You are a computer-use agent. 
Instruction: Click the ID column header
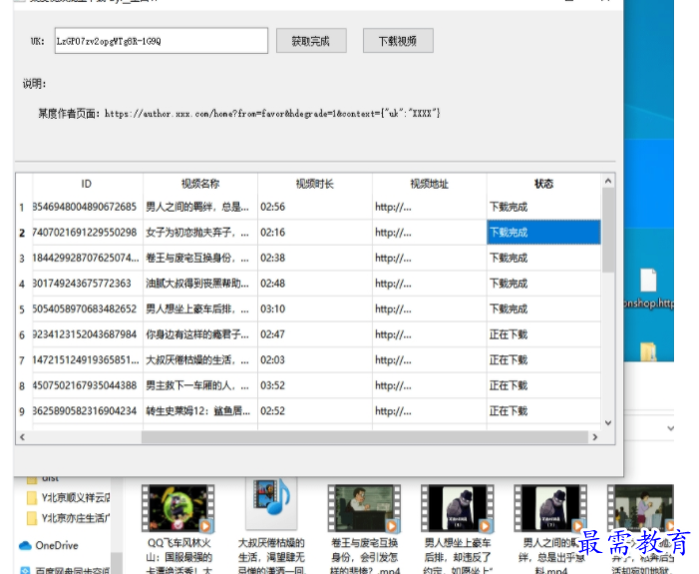click(87, 184)
